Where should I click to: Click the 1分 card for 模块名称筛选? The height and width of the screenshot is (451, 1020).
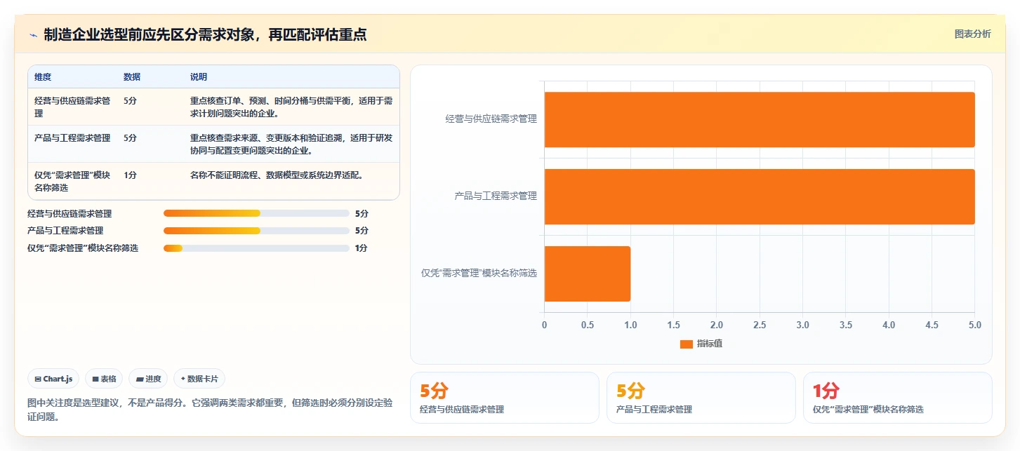(x=898, y=398)
